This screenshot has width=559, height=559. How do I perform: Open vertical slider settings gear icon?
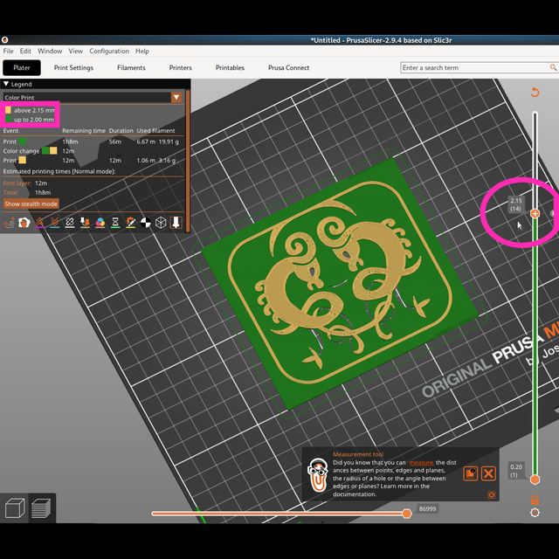(x=535, y=513)
